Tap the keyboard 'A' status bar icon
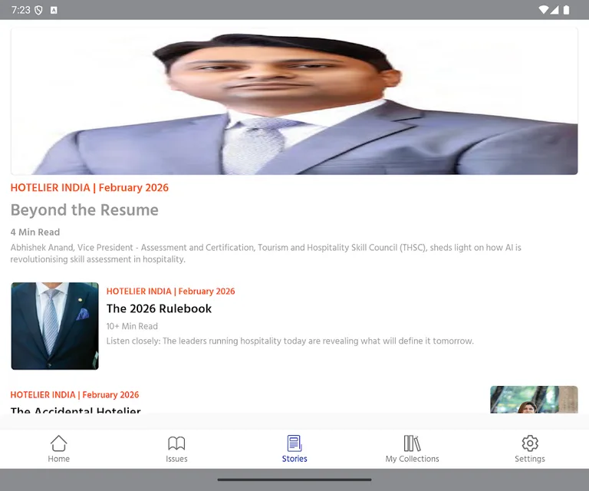The image size is (589, 491). pos(54,10)
